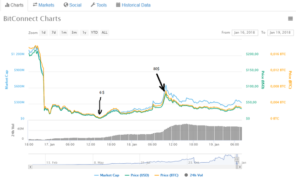Click the 40M volume axis label

pos(20,129)
